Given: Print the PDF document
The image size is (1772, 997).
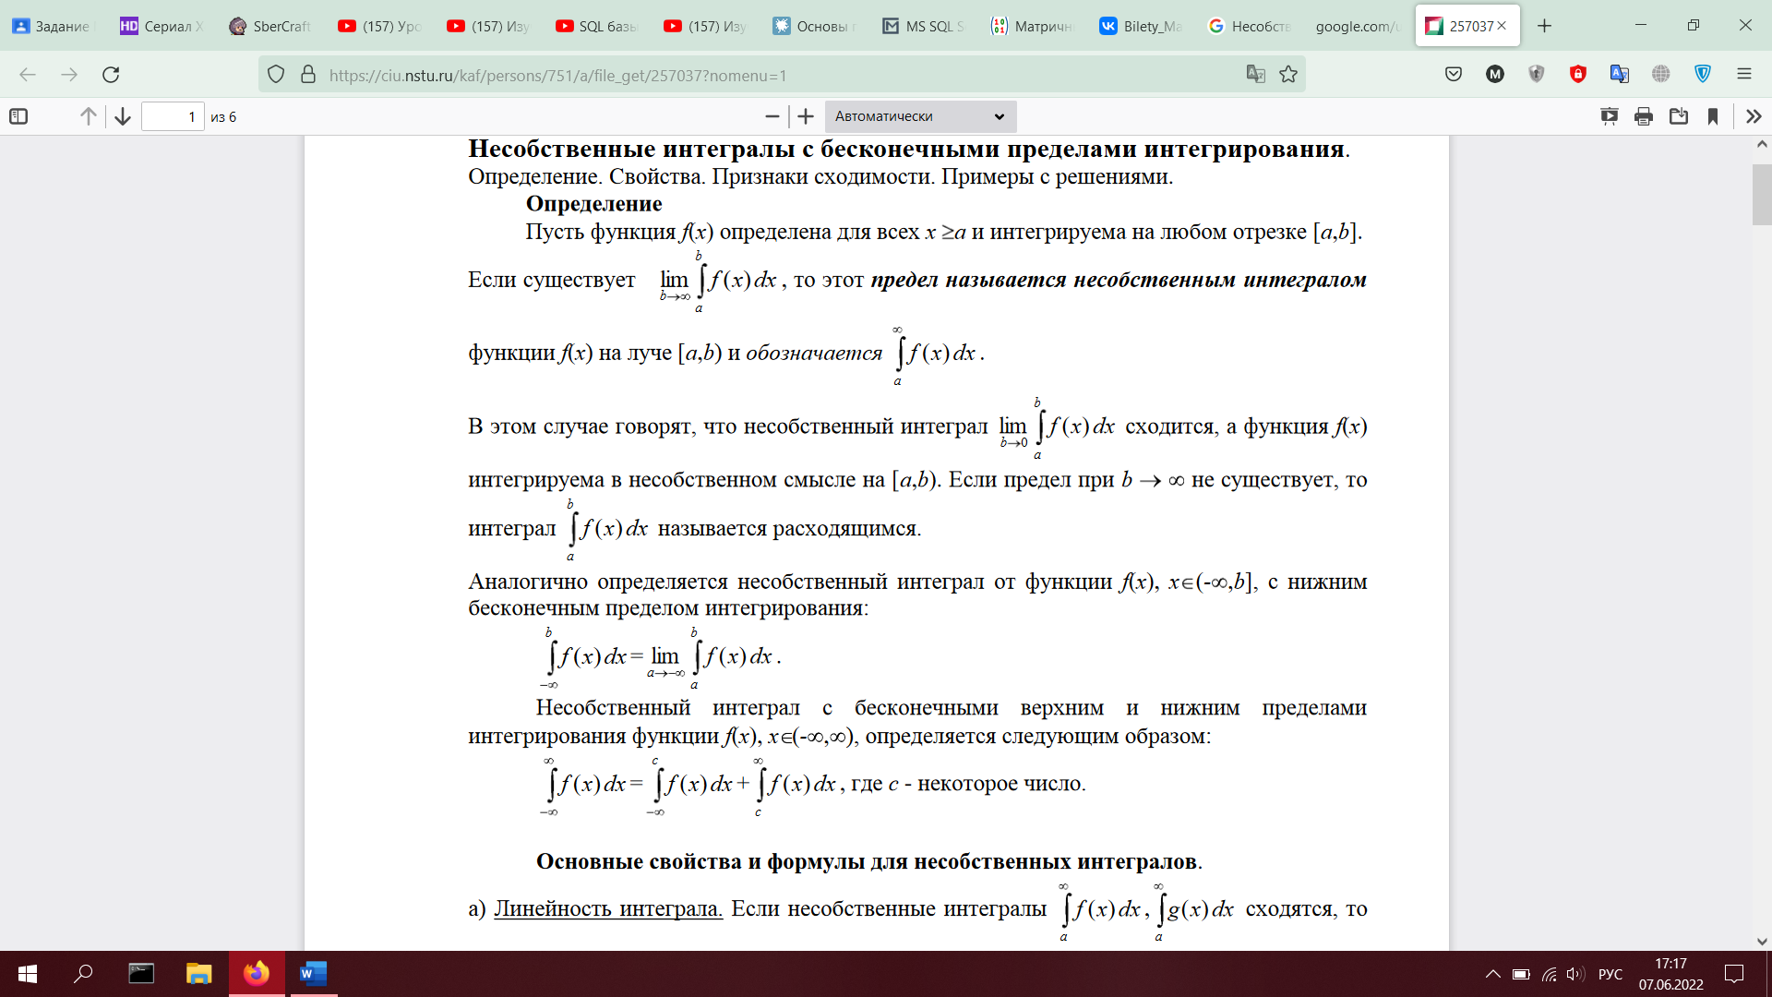Looking at the screenshot, I should (x=1644, y=116).
